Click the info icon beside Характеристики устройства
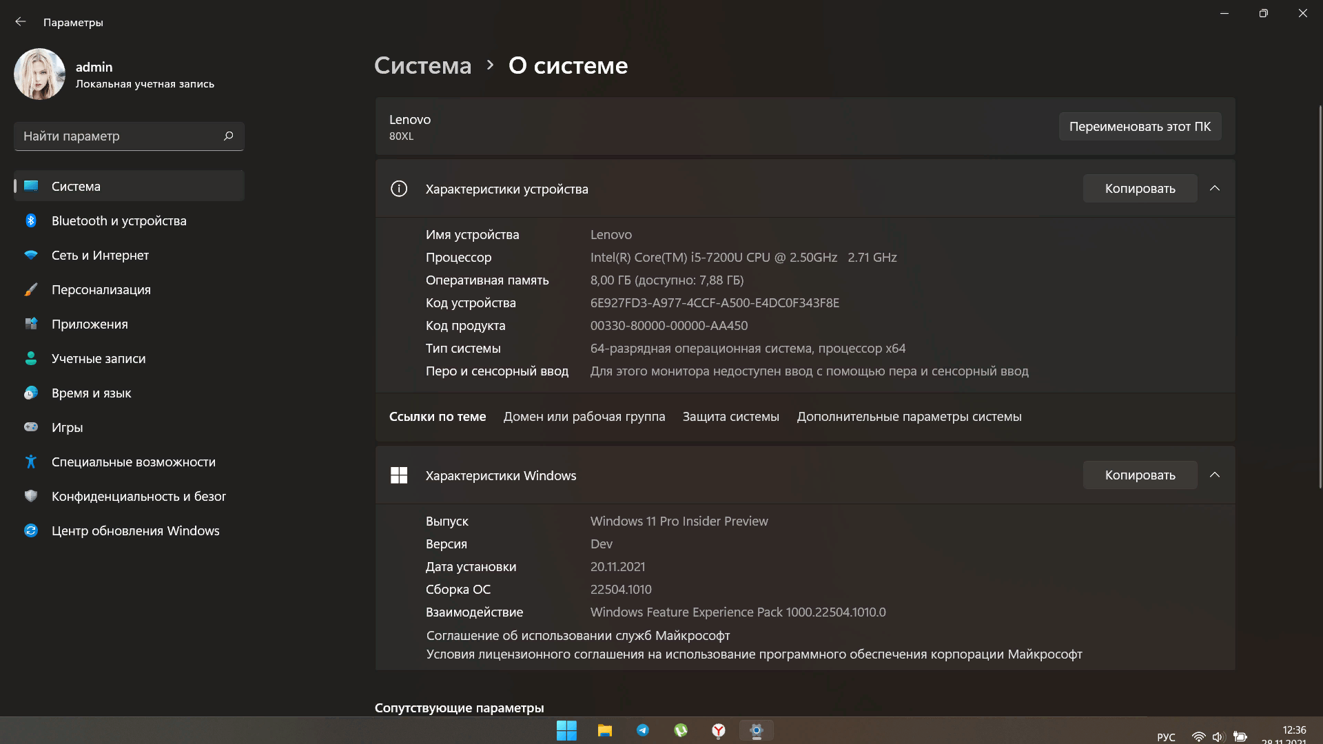Screen dimensions: 1323x744 [x=399, y=189]
